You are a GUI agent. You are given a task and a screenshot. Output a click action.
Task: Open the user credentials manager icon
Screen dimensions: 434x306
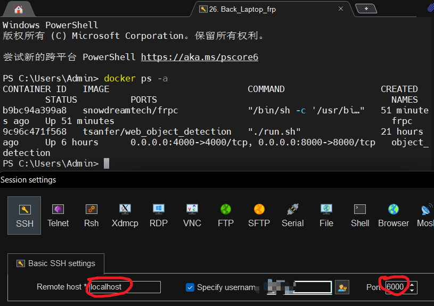(342, 287)
